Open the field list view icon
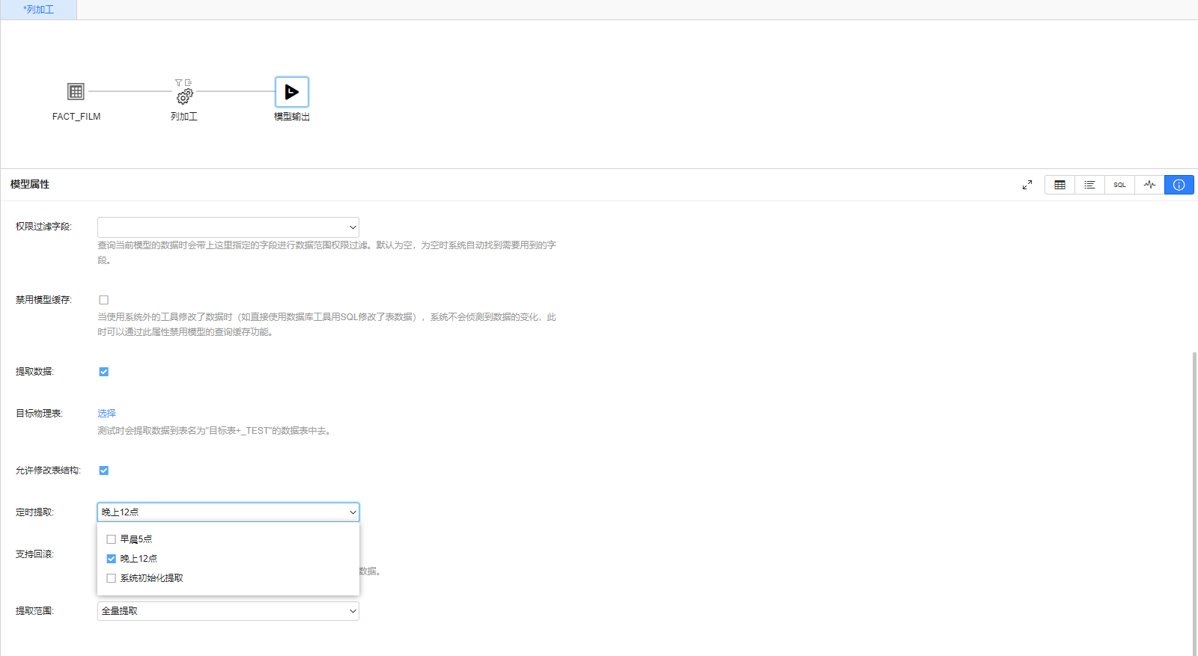Screen dimensions: 1198x656 click(x=1089, y=185)
